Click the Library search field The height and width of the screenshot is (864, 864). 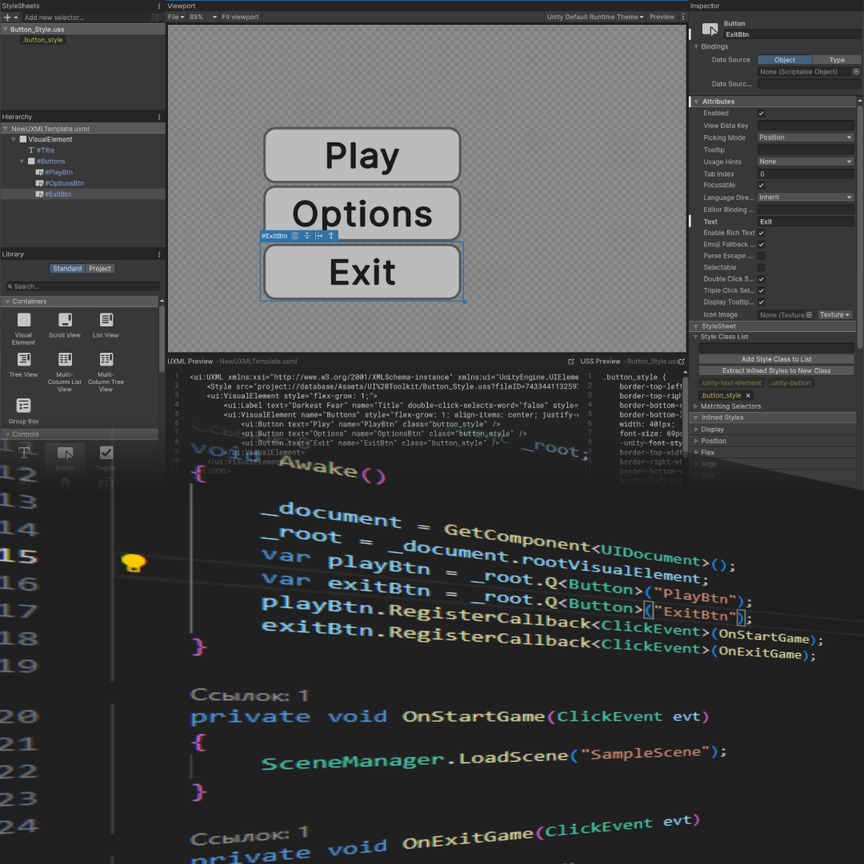point(82,286)
